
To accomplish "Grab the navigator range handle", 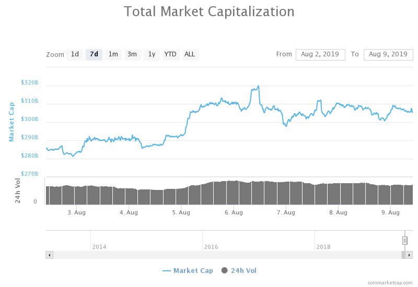I will coord(404,240).
